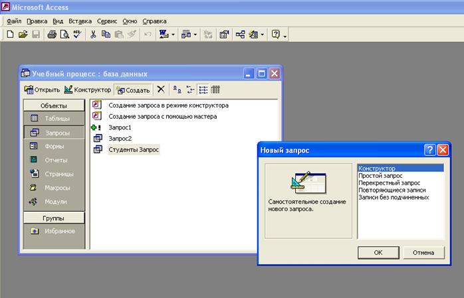Click the Open folder toolbar icon

click(23, 35)
